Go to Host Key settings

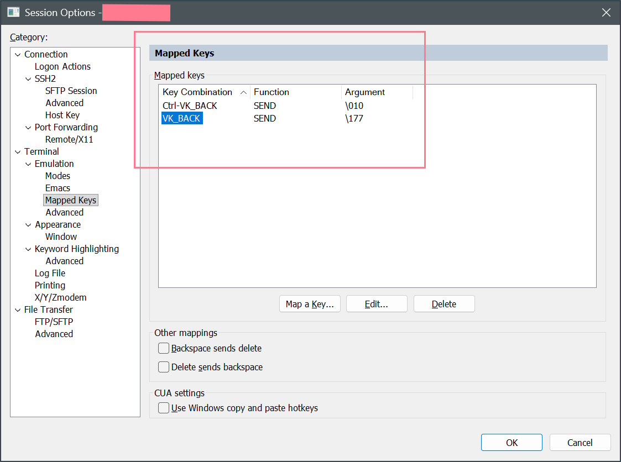coord(62,115)
